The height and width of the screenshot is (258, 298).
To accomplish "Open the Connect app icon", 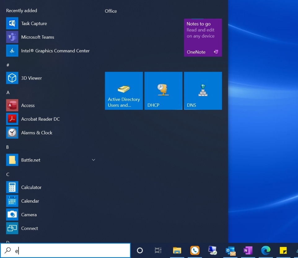I will [x=12, y=228].
